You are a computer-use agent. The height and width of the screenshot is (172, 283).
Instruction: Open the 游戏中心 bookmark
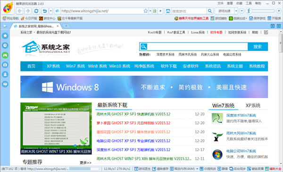[x=47, y=18]
